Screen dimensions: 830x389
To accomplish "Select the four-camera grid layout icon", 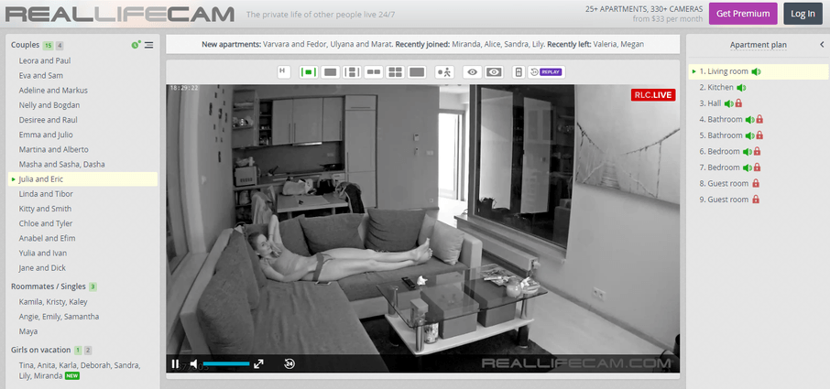I will click(396, 71).
